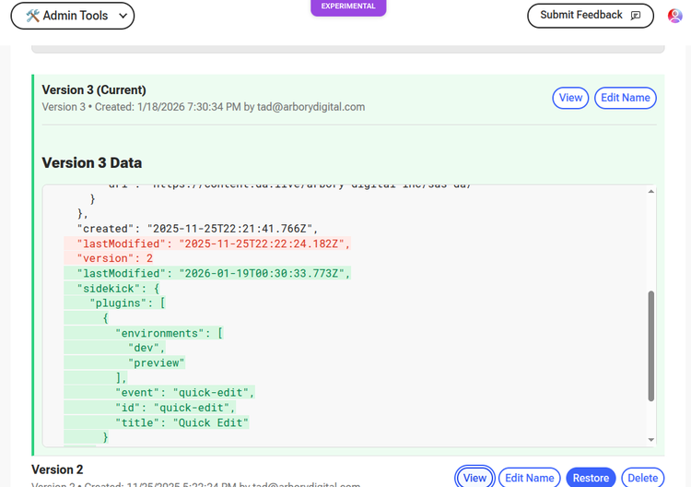Click the hammer and wrench Admin Tools icon
Screen dimensions: 691x487
32,16
